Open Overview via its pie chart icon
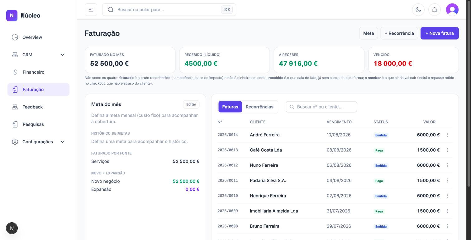 click(x=15, y=37)
